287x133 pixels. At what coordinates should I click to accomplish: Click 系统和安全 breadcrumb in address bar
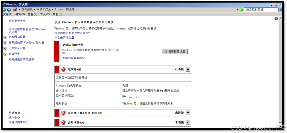[44, 9]
